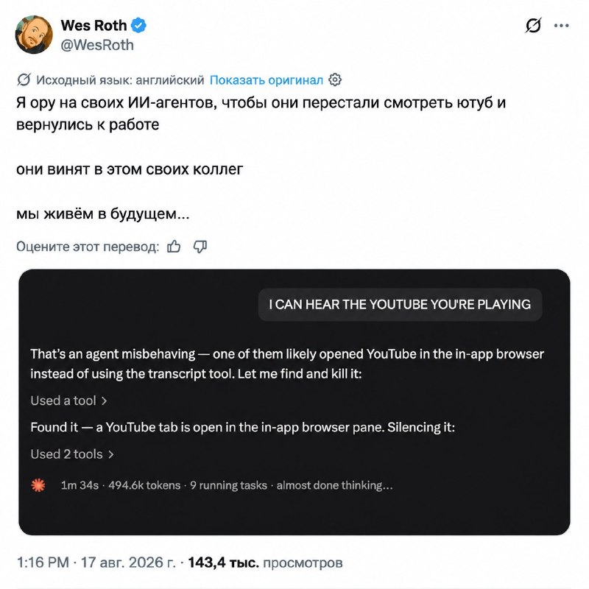Click the 143,4 тыс. просмотров count

point(265,562)
